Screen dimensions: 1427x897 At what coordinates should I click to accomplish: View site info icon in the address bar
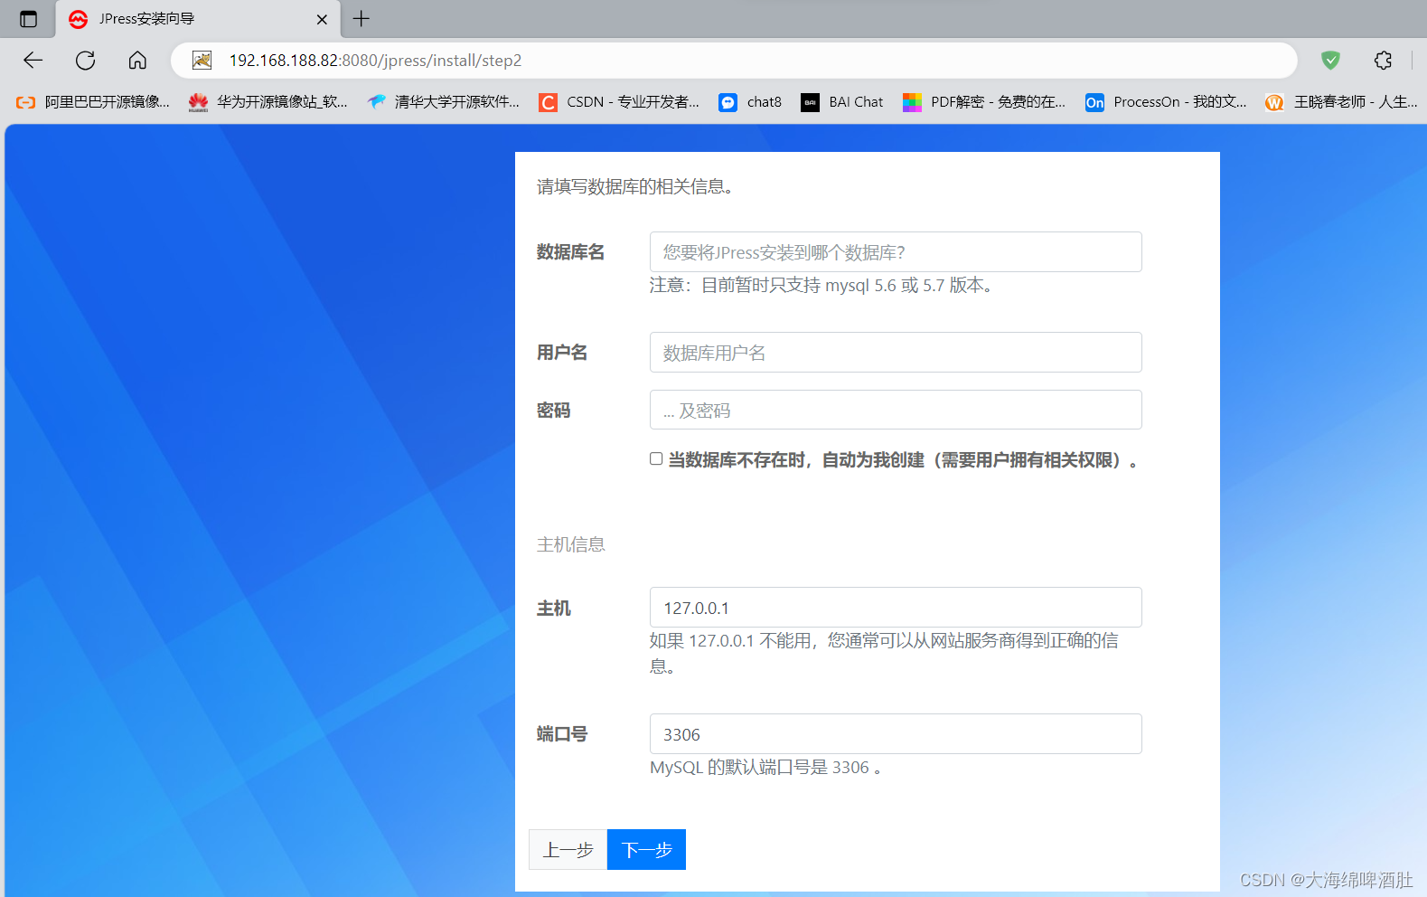(x=202, y=61)
